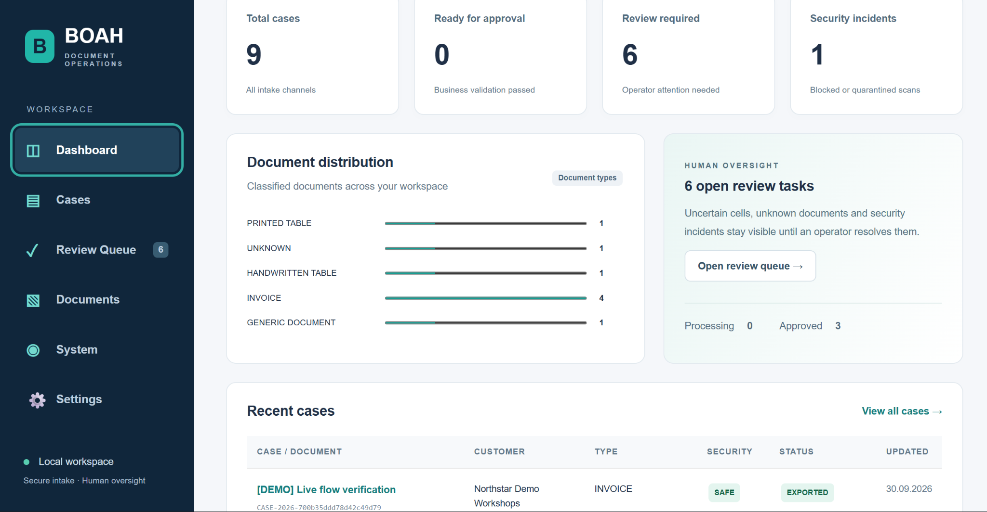987x512 pixels.
Task: Open the Live flow verification case
Action: pos(326,489)
